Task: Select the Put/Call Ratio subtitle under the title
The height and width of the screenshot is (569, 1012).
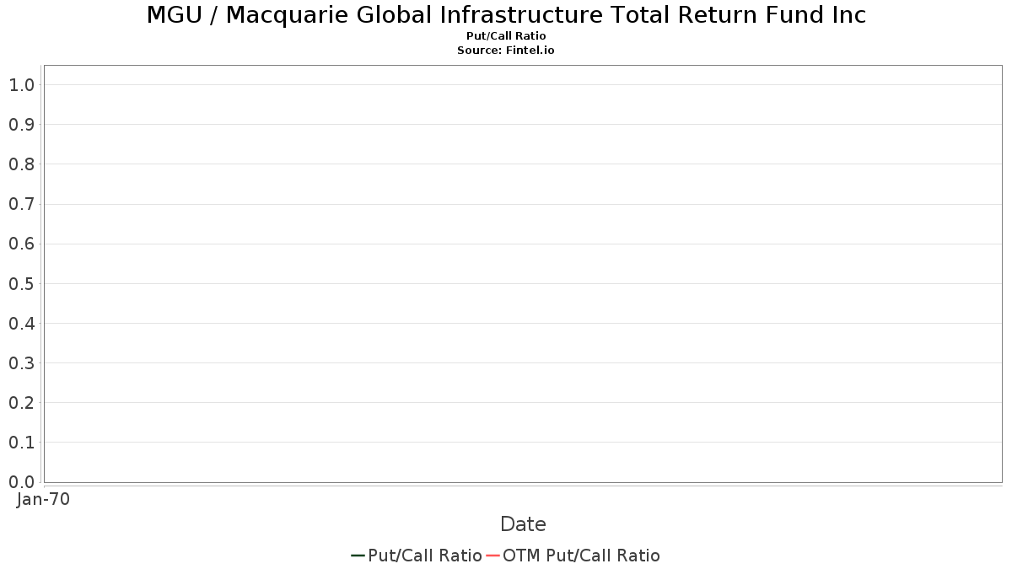Action: click(x=506, y=36)
